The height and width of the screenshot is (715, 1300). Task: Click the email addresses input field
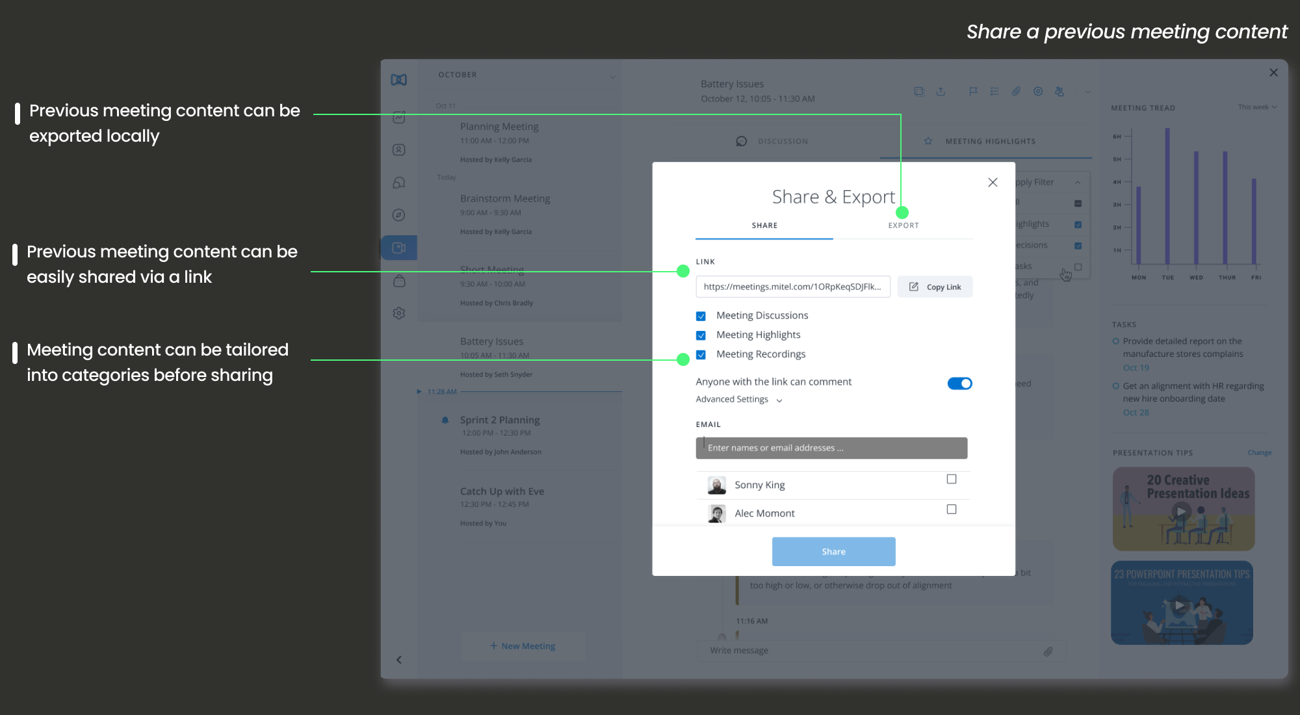[831, 448]
